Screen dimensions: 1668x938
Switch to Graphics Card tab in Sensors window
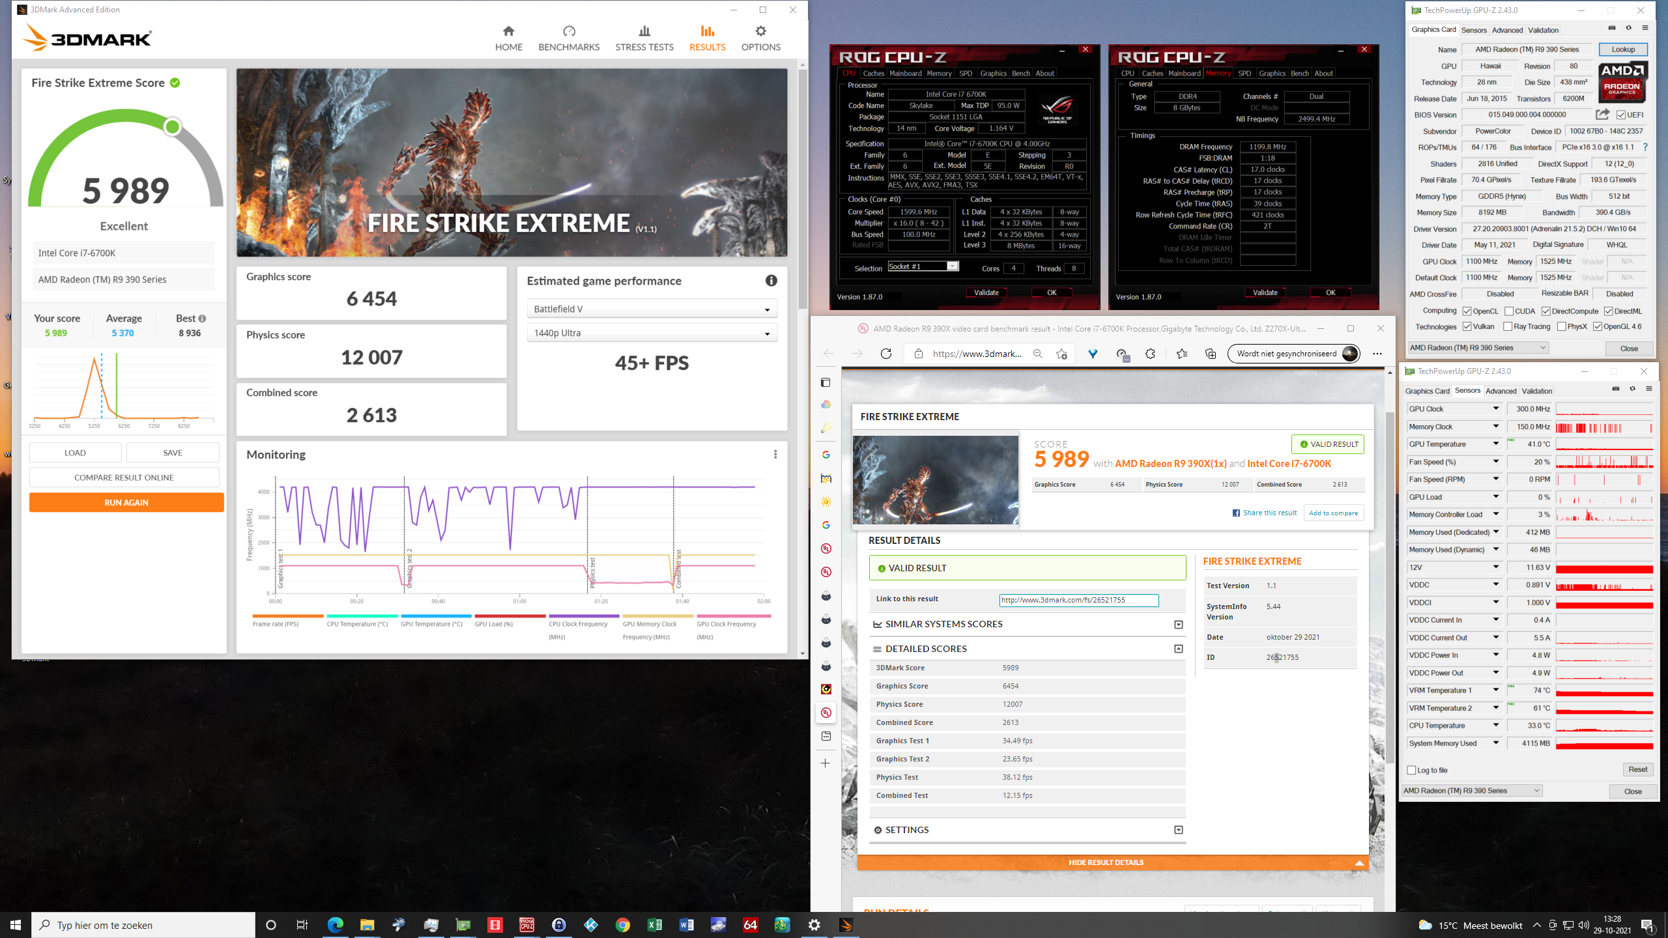[x=1427, y=391]
